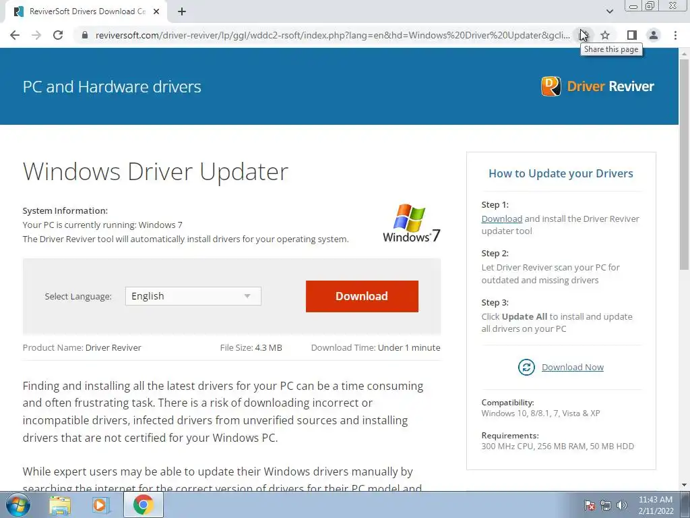Click the 'File Size: 4.3 MB' text

251,347
